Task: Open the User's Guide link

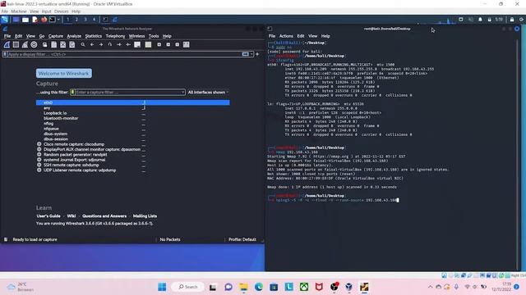Action: point(48,216)
